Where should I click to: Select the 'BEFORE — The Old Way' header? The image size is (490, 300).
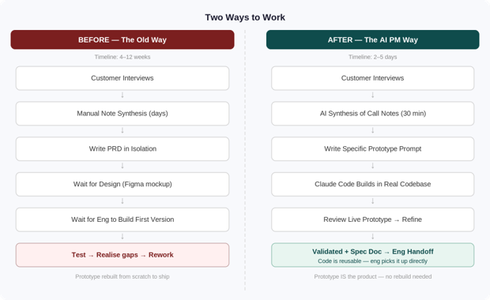tap(122, 39)
